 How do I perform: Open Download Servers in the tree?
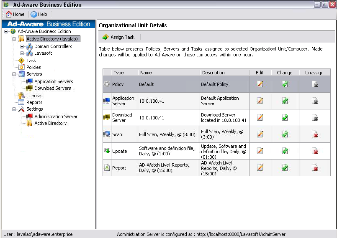click(53, 88)
